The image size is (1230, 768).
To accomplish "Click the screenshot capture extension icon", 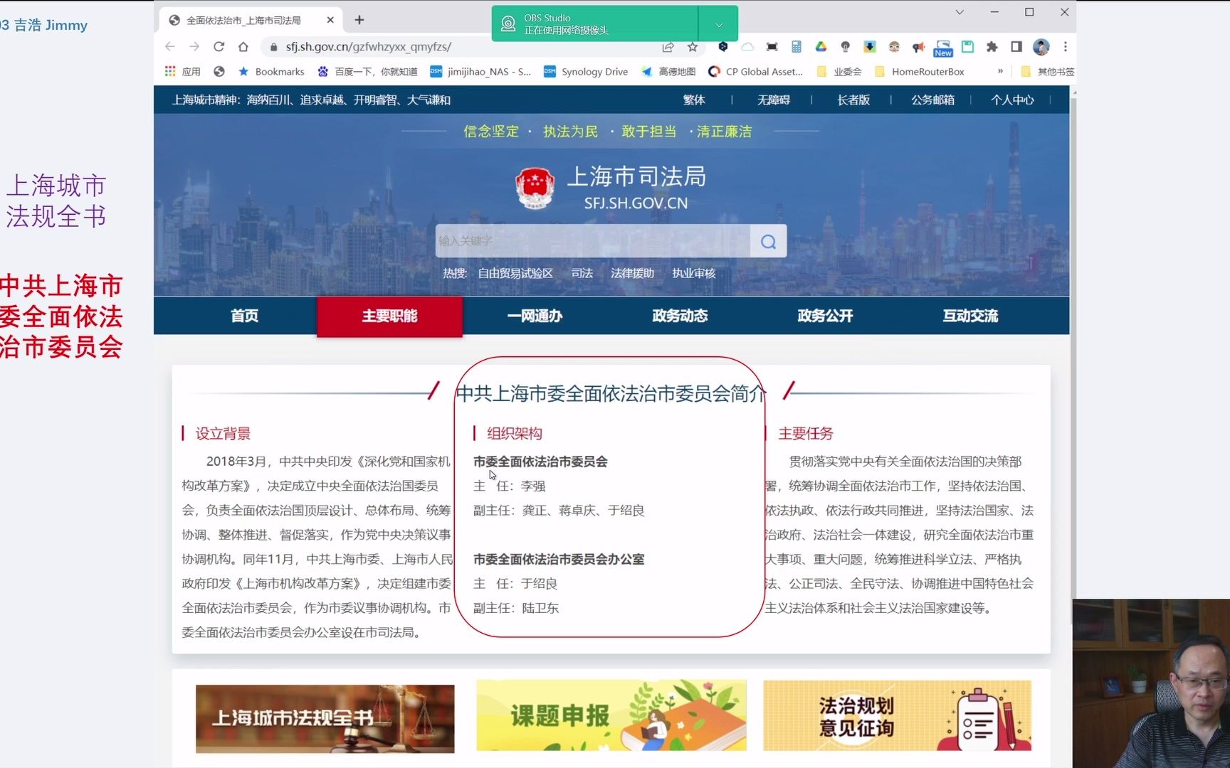I will point(772,47).
